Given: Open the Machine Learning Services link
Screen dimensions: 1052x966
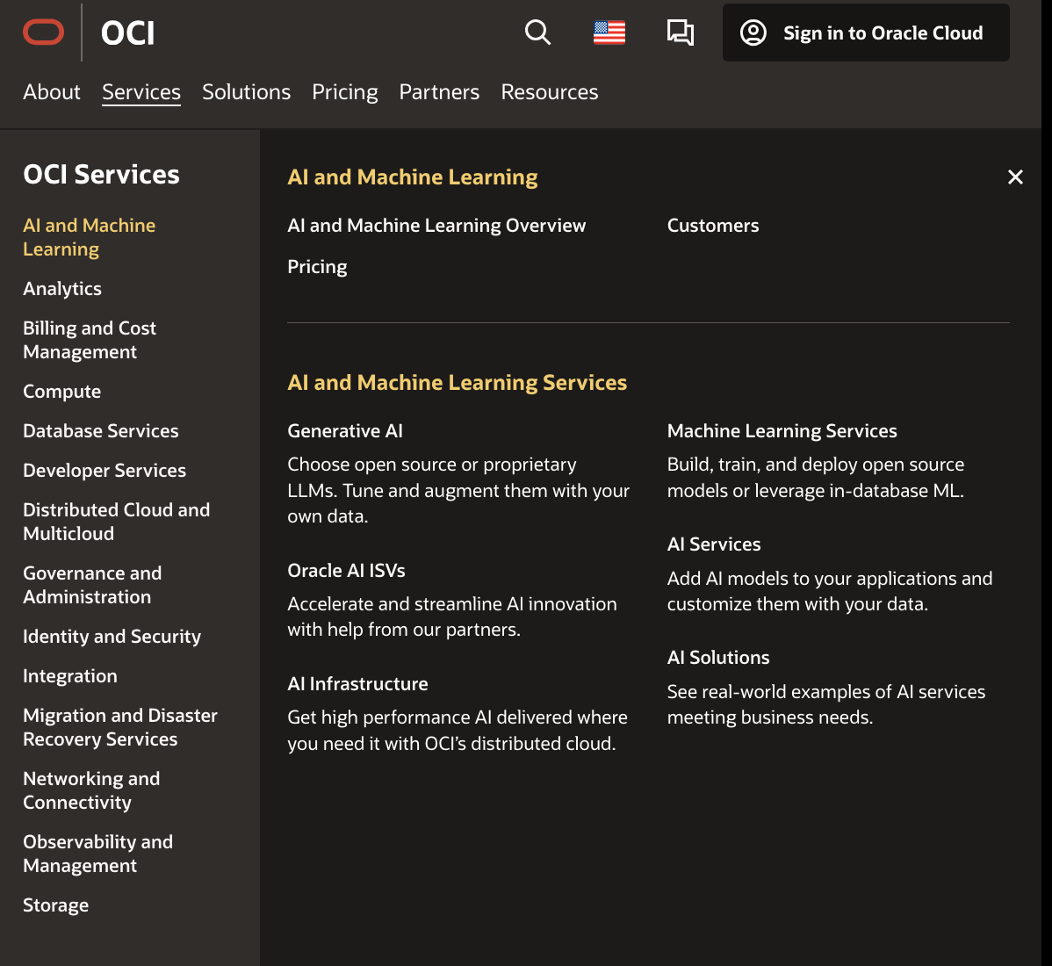Looking at the screenshot, I should pyautogui.click(x=782, y=430).
